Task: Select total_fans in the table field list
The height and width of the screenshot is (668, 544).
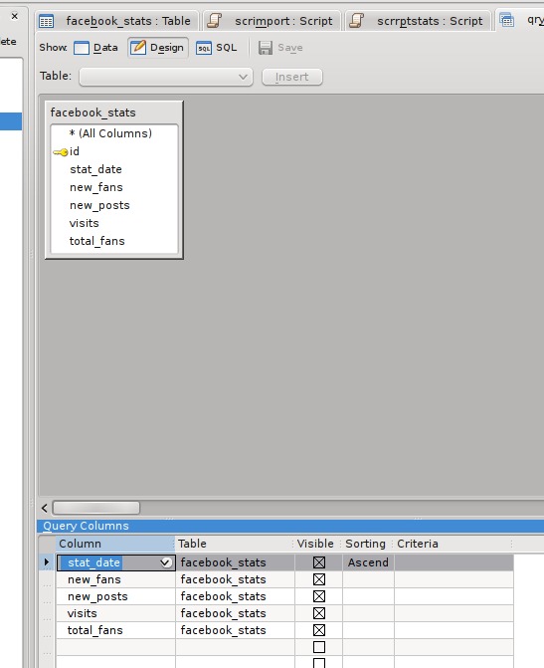Action: [x=97, y=241]
